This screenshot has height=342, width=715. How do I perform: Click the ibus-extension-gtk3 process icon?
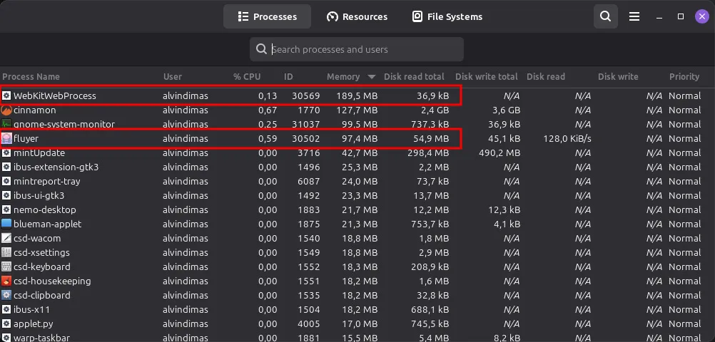6,167
